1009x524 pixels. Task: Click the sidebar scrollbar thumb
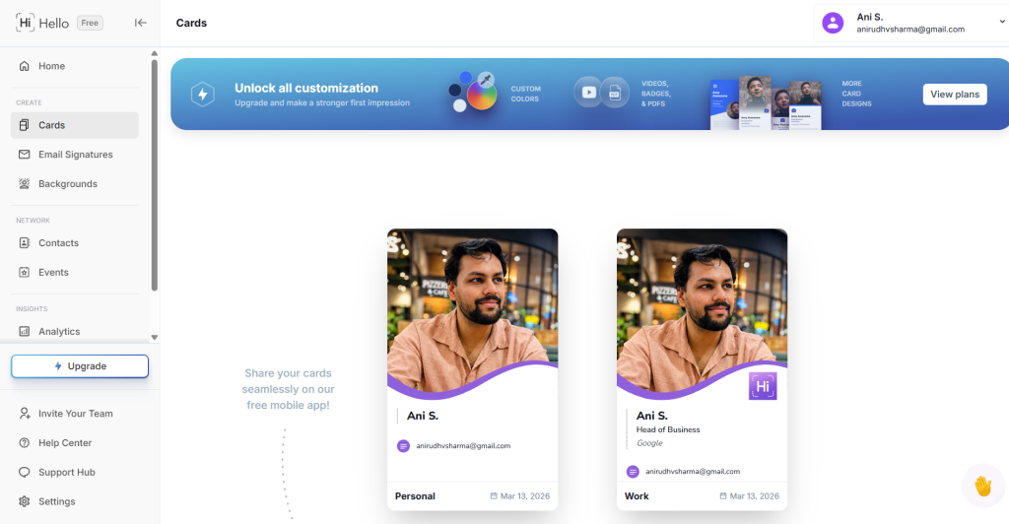coord(155,175)
